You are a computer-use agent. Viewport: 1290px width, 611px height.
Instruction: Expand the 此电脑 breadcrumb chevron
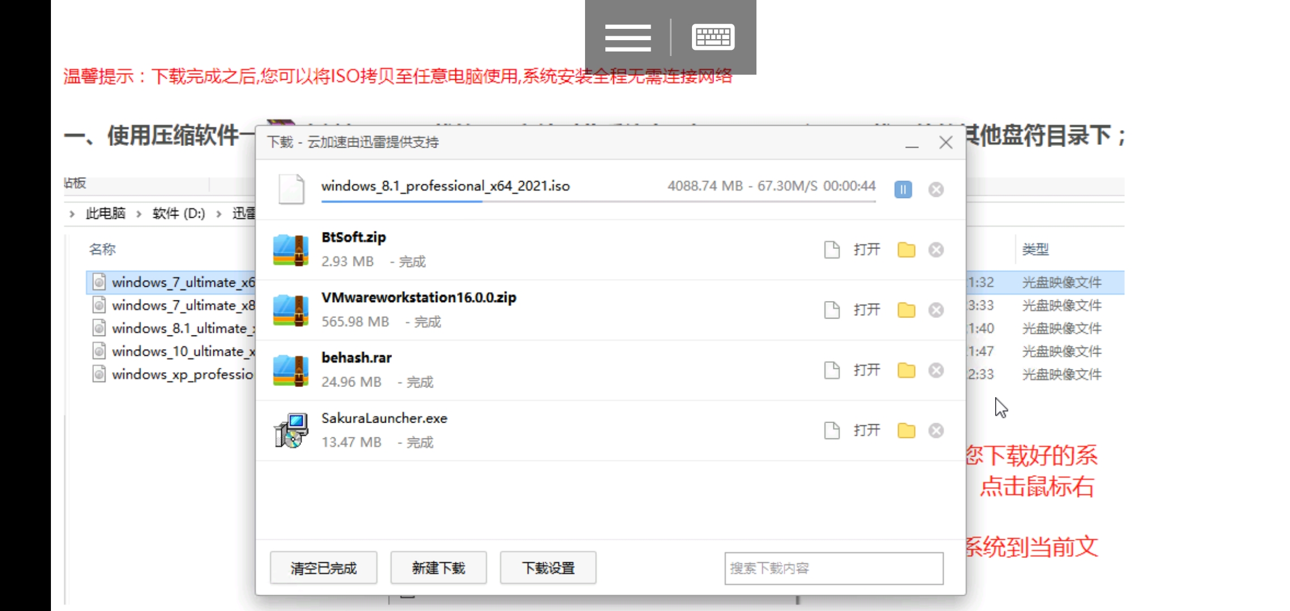[x=139, y=214]
